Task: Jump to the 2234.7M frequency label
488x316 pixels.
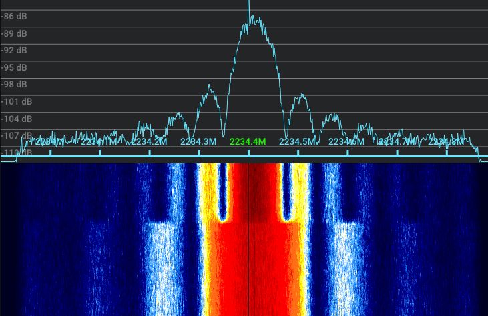Action: (x=397, y=141)
